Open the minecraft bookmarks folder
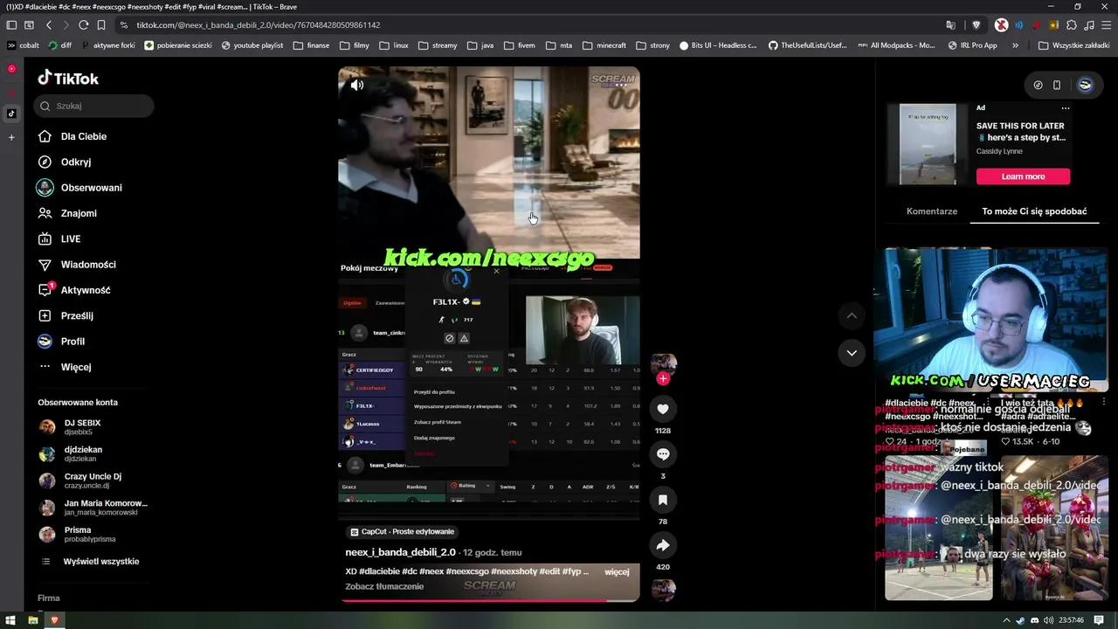Image resolution: width=1118 pixels, height=629 pixels. [x=604, y=45]
